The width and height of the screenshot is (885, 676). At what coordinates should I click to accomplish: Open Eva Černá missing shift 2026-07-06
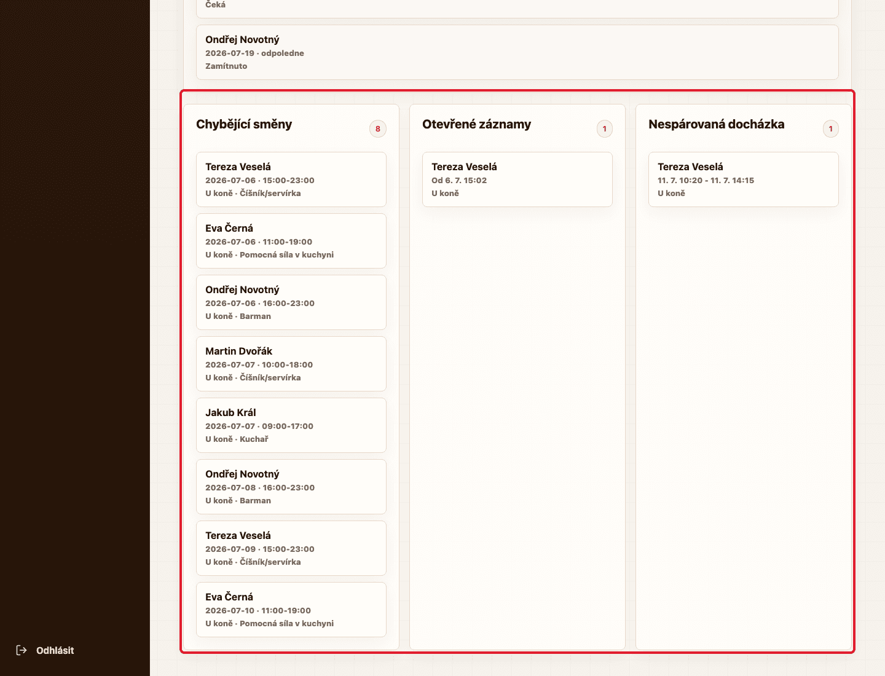291,241
